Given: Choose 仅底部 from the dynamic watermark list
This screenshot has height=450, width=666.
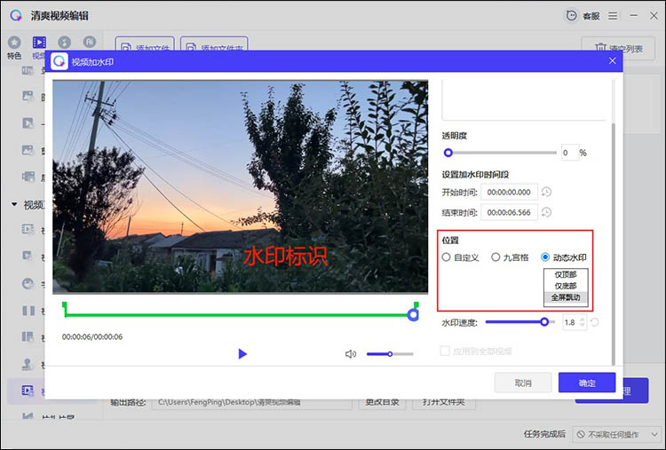Looking at the screenshot, I should tap(566, 286).
